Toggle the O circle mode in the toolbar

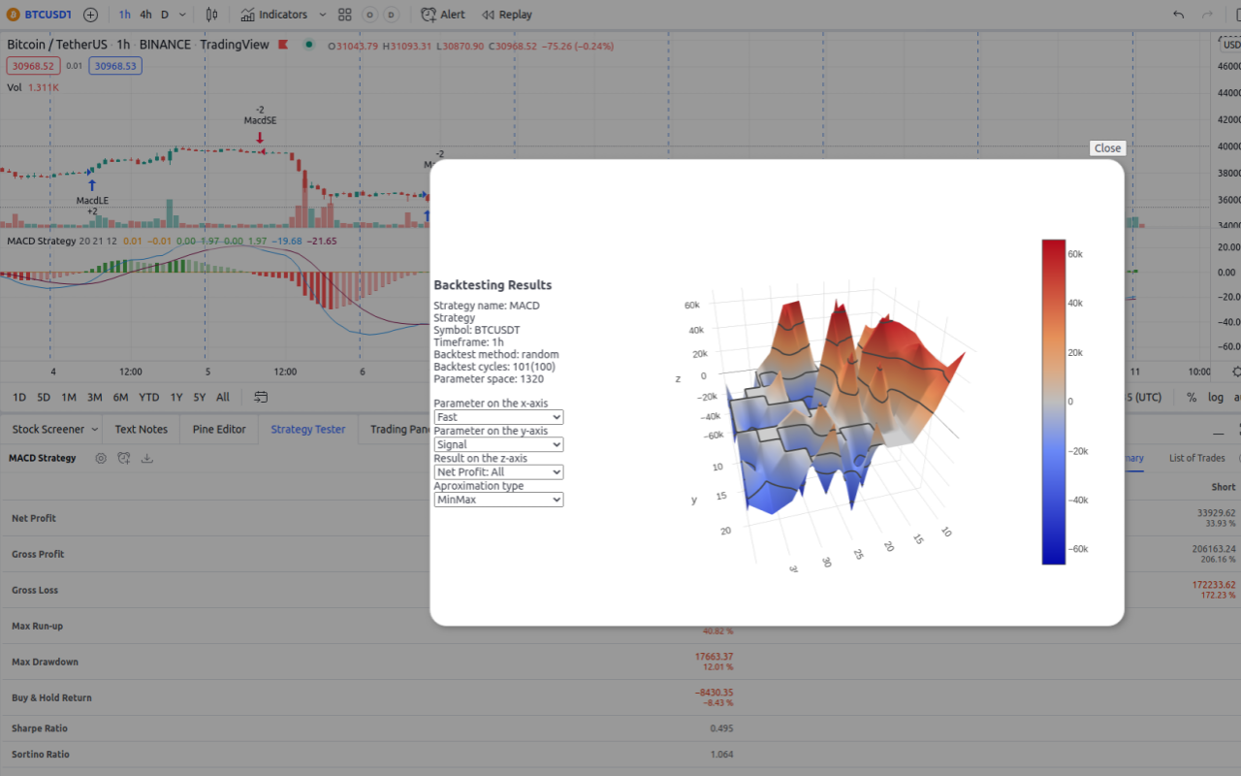point(367,14)
